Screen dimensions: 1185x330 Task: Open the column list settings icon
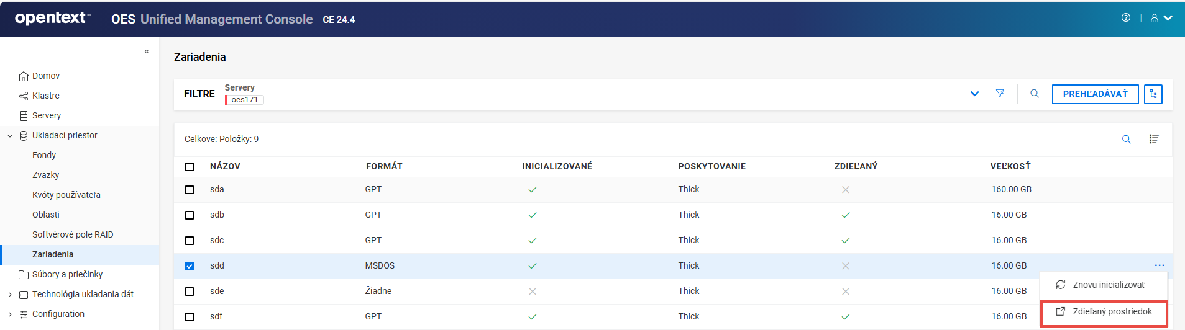tap(1154, 140)
